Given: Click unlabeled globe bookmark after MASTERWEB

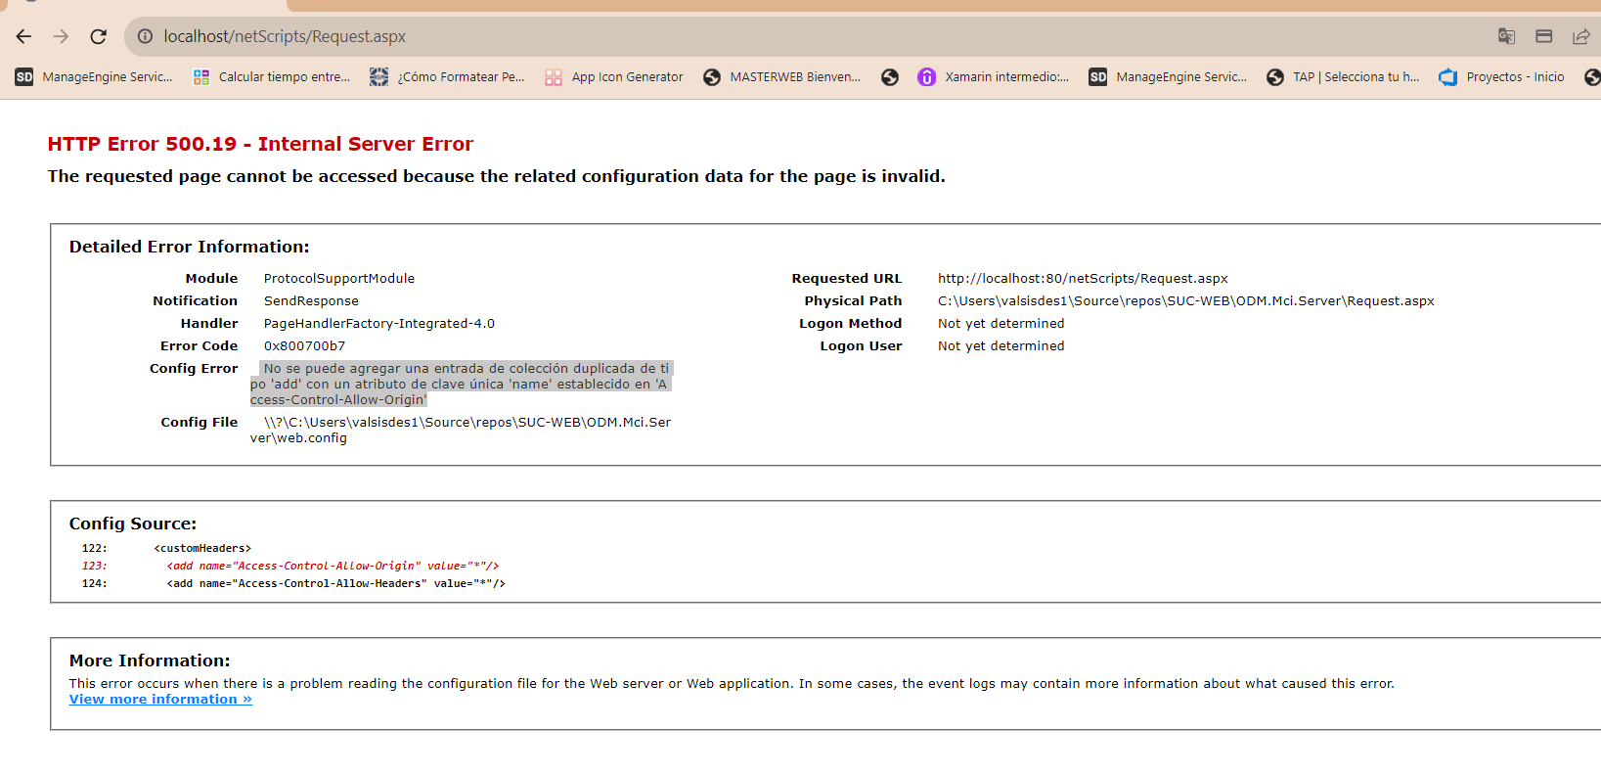Looking at the screenshot, I should [890, 77].
